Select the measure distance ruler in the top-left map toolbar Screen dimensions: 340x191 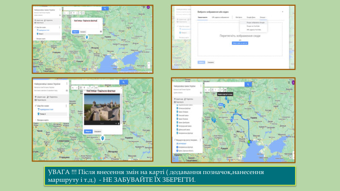83,13
